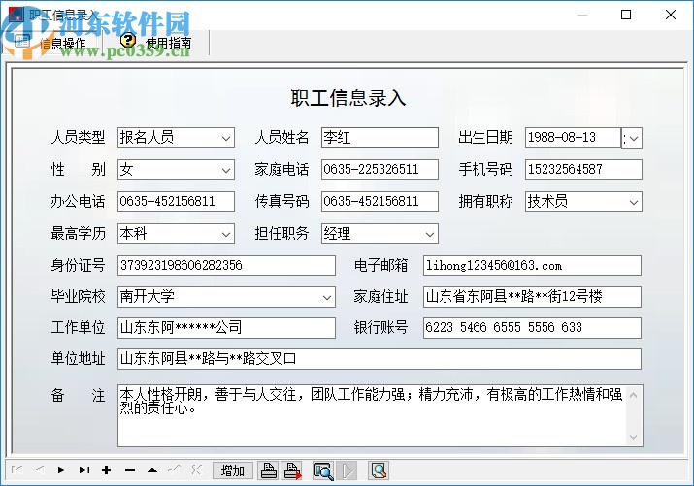Image resolution: width=694 pixels, height=486 pixels.
Task: Click the 家庭电话 input field
Action: pos(380,170)
